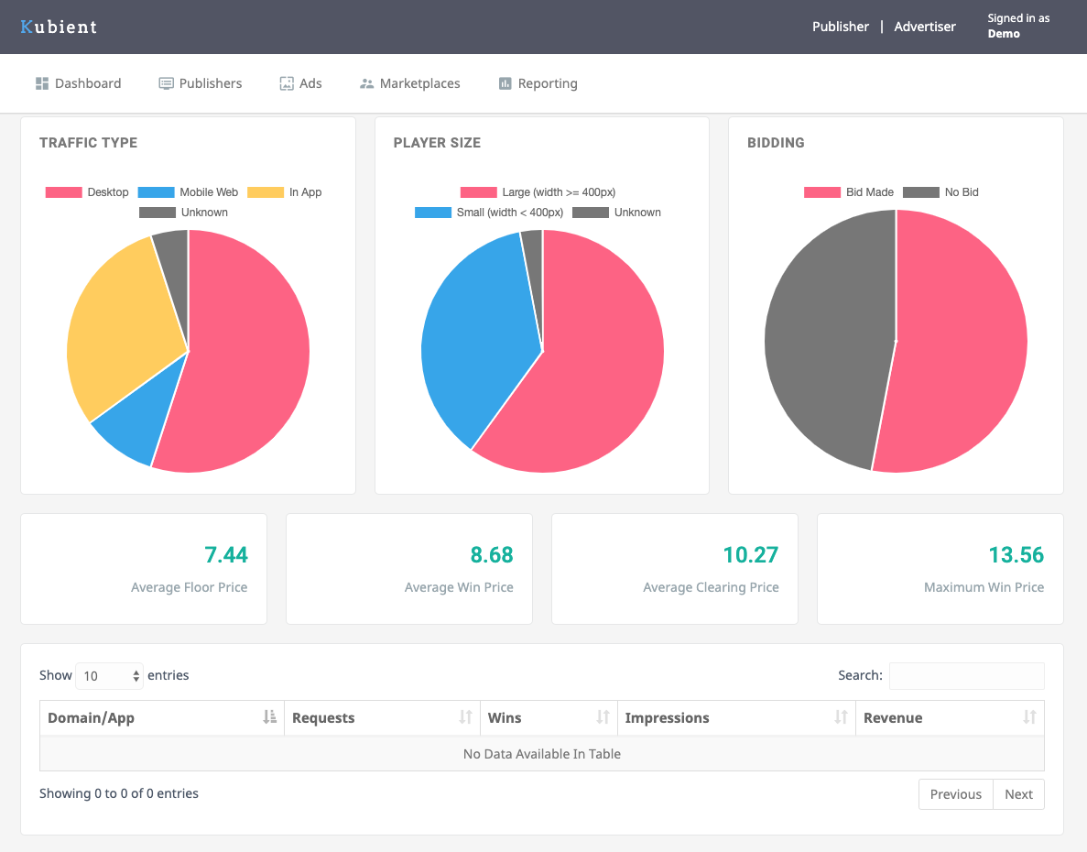Screen dimensions: 1087x852
Task: Toggle Desktop series in Traffic Type legend
Action: 87,192
